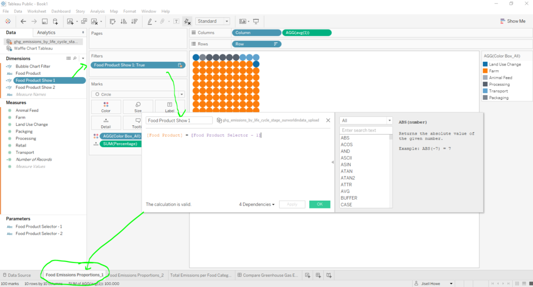Click the highlight pen icon
The width and height of the screenshot is (533, 287).
[x=149, y=21]
